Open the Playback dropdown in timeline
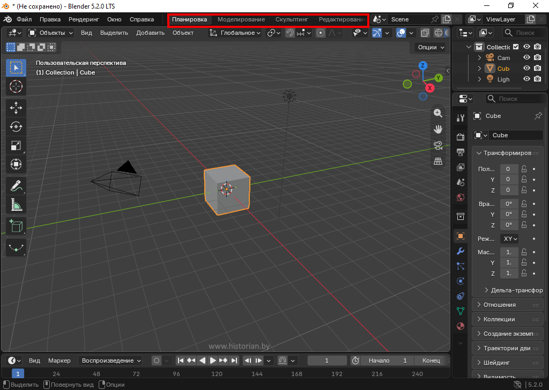 [x=110, y=360]
